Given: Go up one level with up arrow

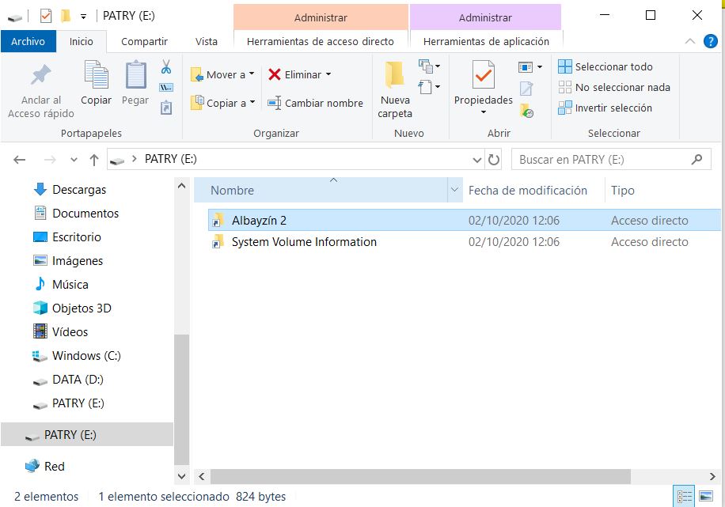Looking at the screenshot, I should [94, 160].
